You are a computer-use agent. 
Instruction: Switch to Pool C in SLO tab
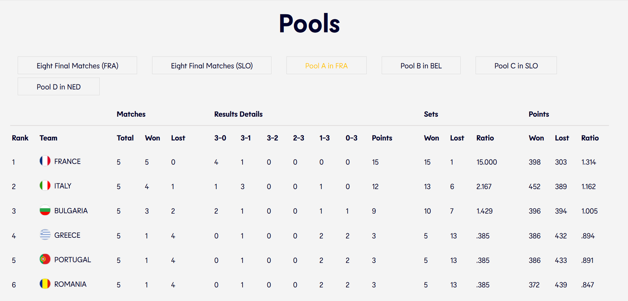pyautogui.click(x=516, y=65)
